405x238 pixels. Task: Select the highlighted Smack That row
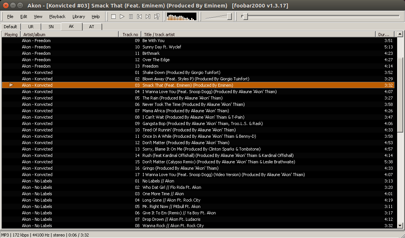click(198, 85)
